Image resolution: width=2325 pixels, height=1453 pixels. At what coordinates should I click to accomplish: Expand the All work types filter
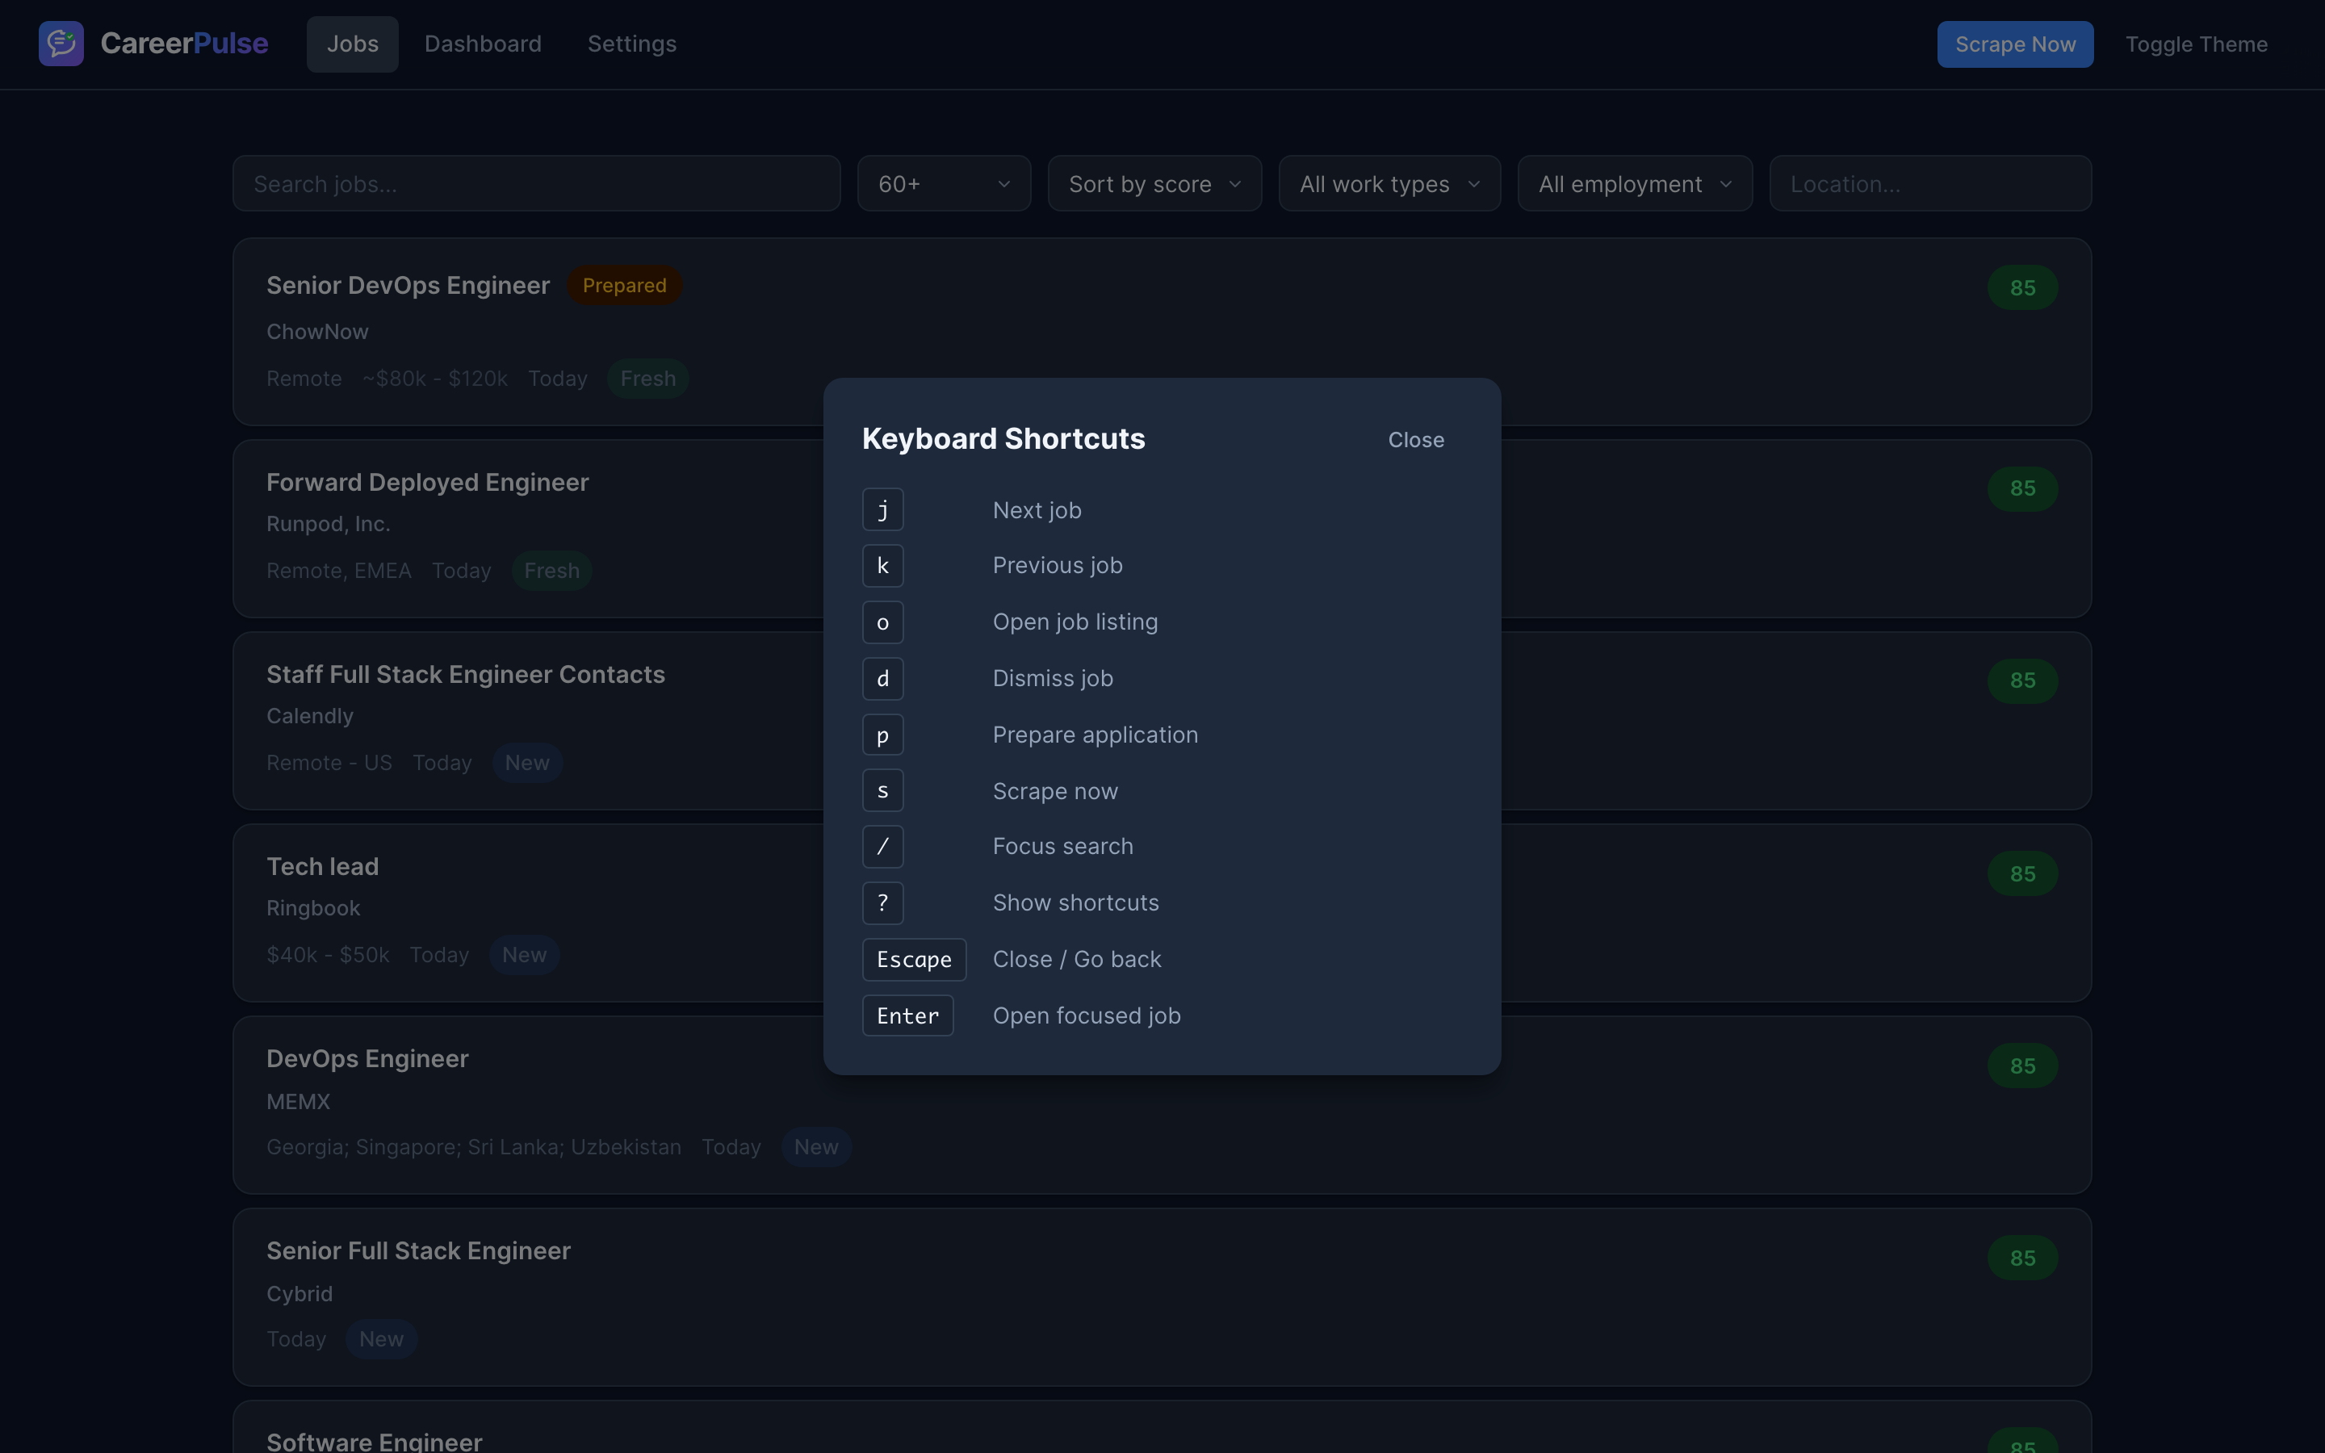coord(1389,182)
